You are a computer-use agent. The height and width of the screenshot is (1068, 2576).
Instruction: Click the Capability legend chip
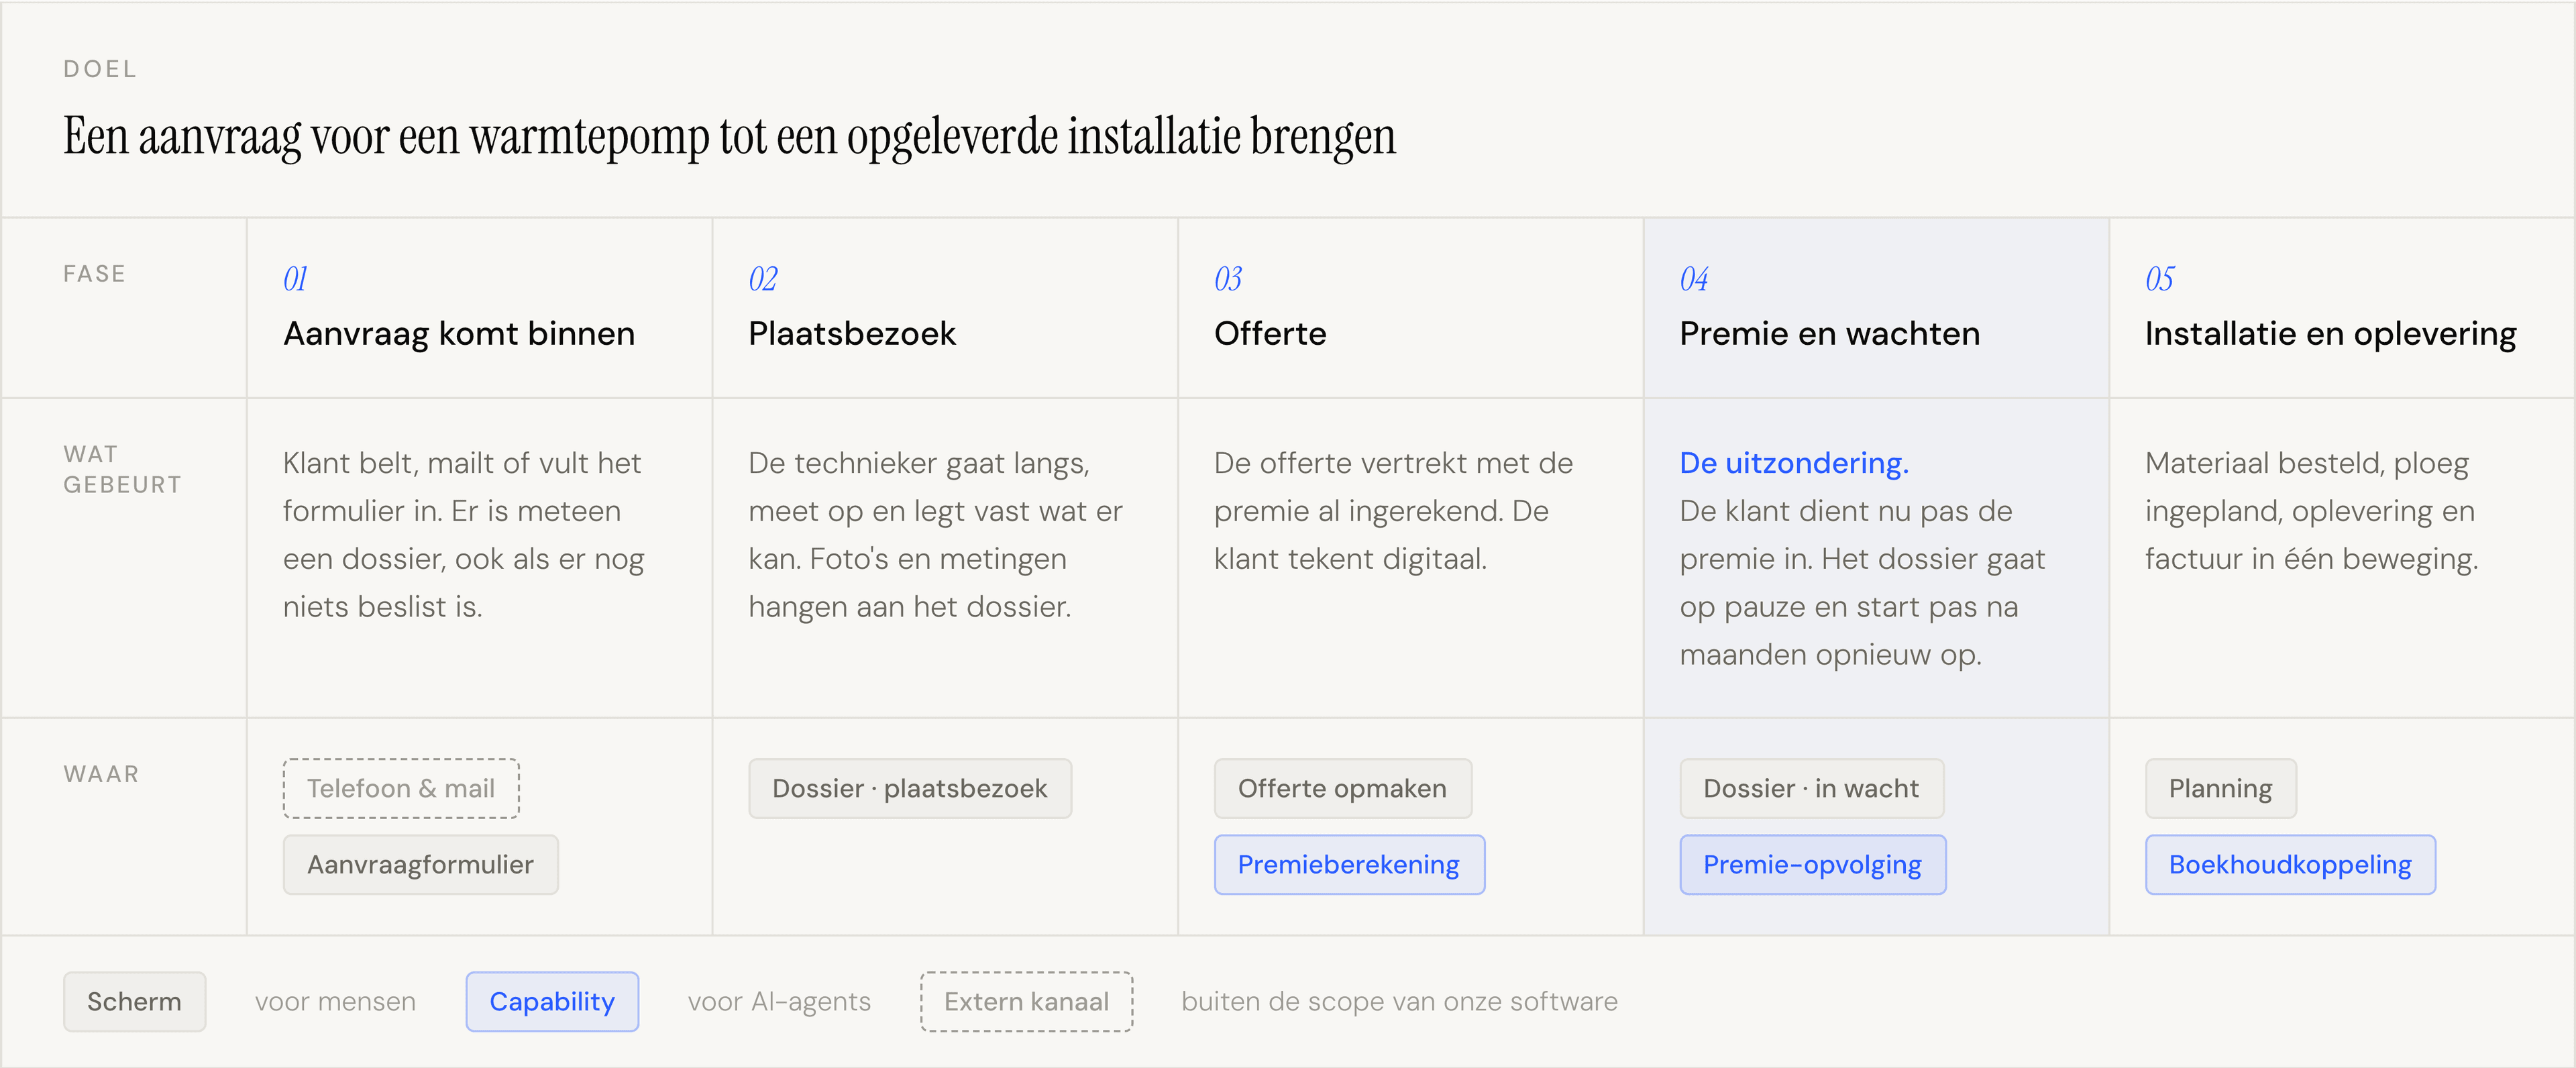[551, 1001]
